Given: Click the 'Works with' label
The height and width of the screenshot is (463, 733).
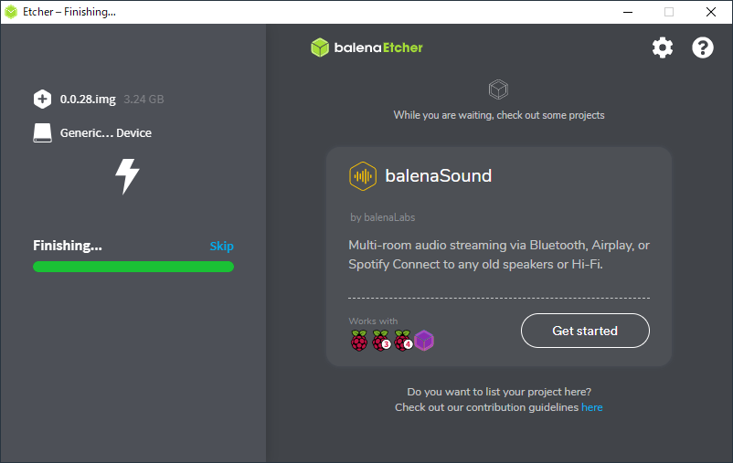Looking at the screenshot, I should pyautogui.click(x=373, y=321).
